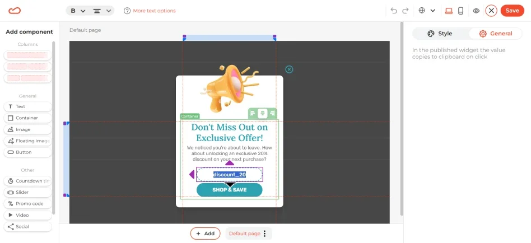The image size is (531, 243).
Task: Undo the last change
Action: pos(394,11)
